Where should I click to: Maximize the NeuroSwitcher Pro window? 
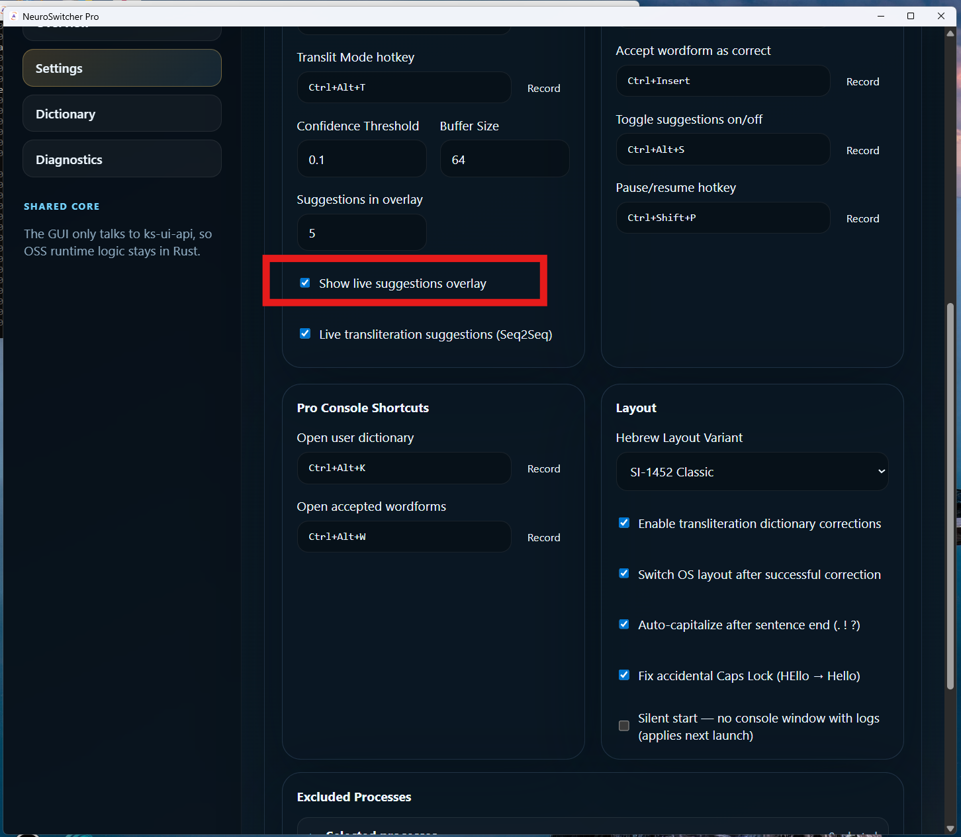911,16
